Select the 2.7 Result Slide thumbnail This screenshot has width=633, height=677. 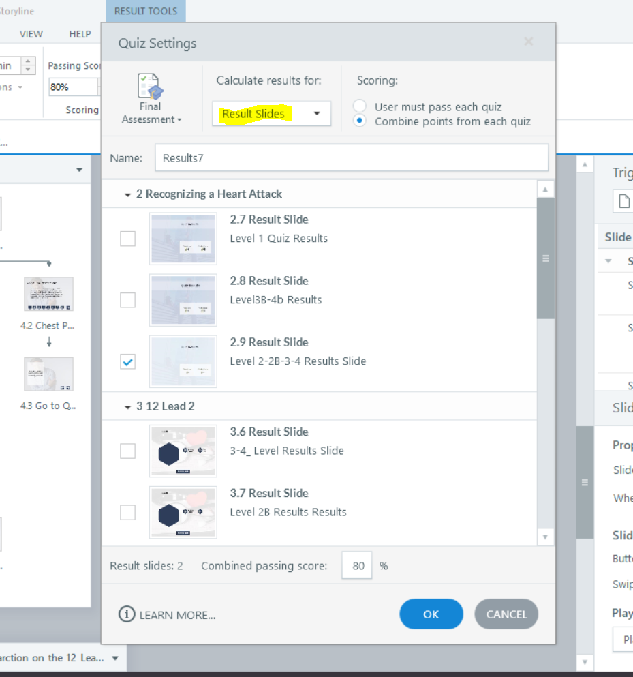click(183, 239)
